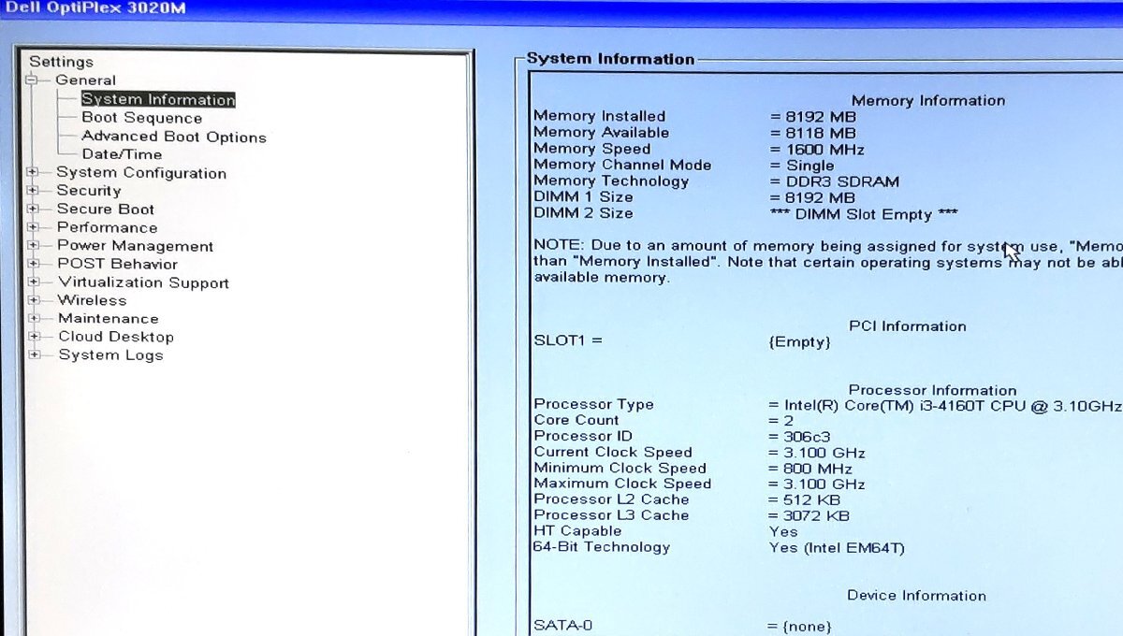Click the Yes (Intel EM64T) value
Image resolution: width=1123 pixels, height=636 pixels.
click(x=837, y=548)
